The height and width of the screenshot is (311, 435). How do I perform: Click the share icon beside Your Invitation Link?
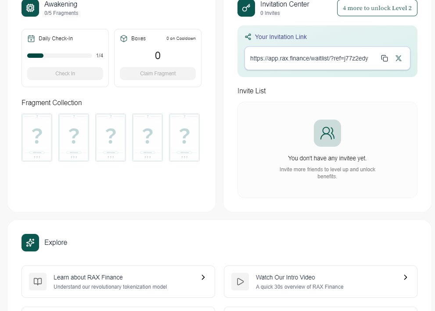[248, 37]
